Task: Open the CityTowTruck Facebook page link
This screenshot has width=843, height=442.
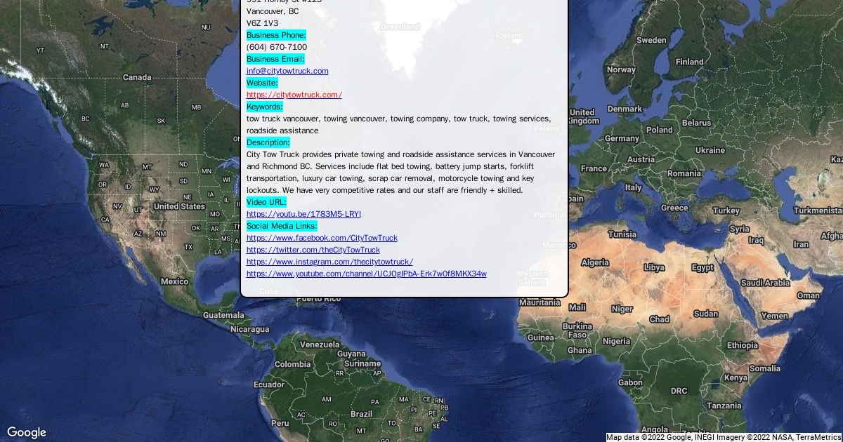Action: tap(322, 238)
